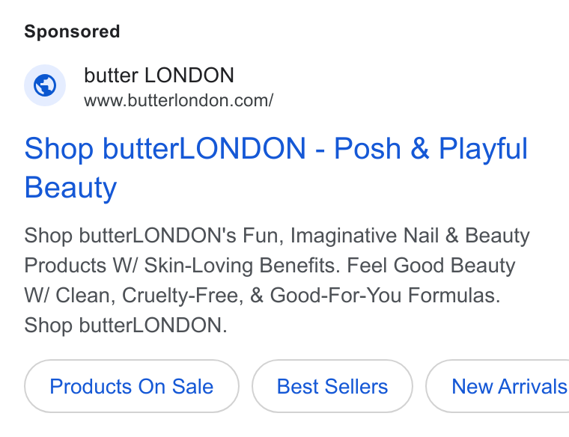Click the ad description's first line about Nail & Beauty
This screenshot has width=569, height=437.
[277, 236]
